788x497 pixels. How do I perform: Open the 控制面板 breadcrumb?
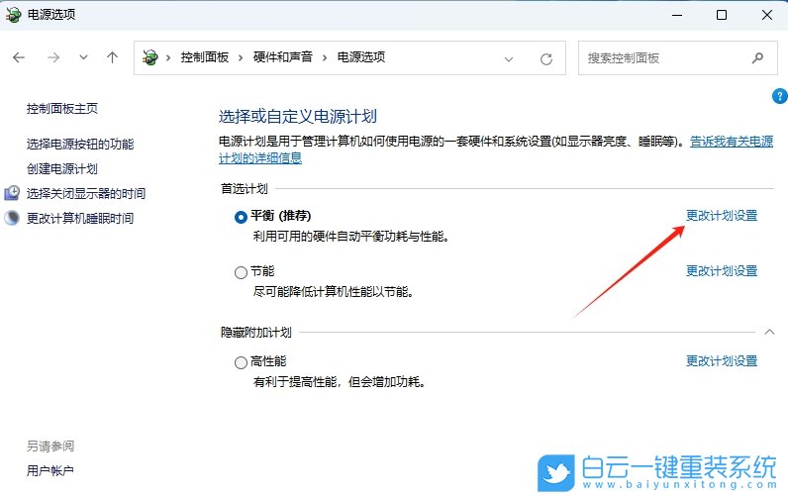point(205,57)
